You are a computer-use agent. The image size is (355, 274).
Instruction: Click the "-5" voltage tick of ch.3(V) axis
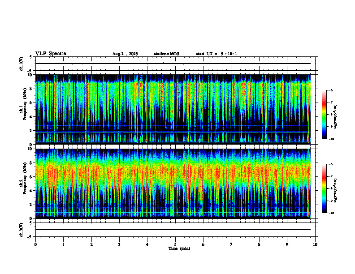(x=30, y=237)
